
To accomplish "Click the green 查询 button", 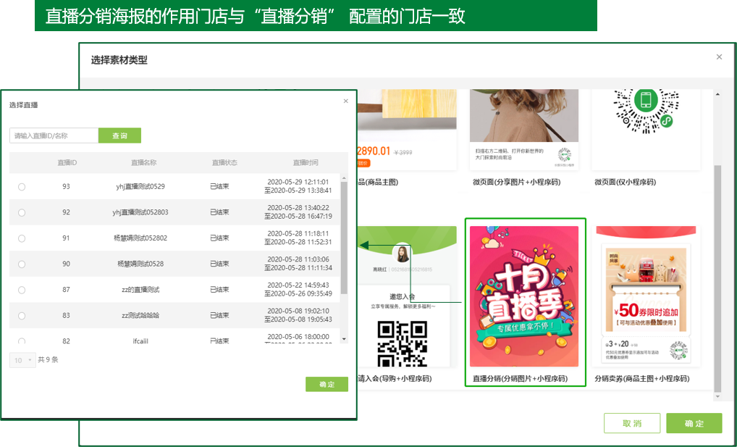I will click(x=119, y=135).
